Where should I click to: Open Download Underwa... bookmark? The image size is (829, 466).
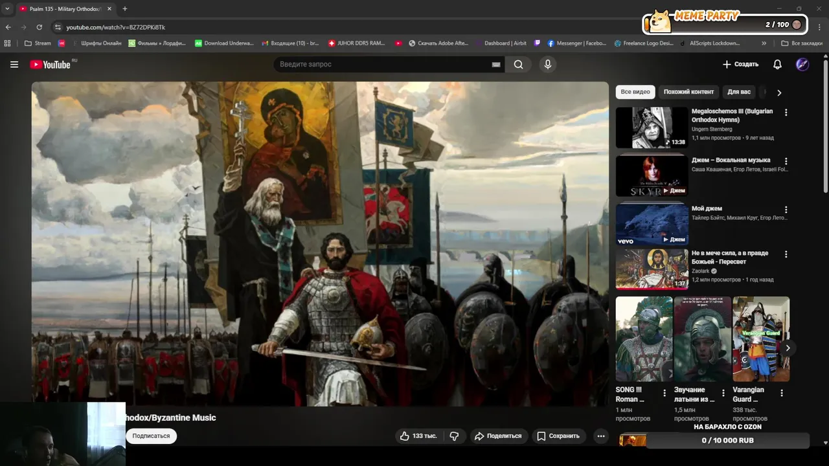(224, 43)
